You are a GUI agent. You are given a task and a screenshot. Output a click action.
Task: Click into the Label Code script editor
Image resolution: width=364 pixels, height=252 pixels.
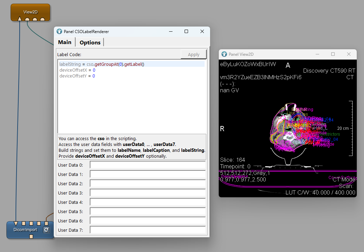[x=131, y=103]
